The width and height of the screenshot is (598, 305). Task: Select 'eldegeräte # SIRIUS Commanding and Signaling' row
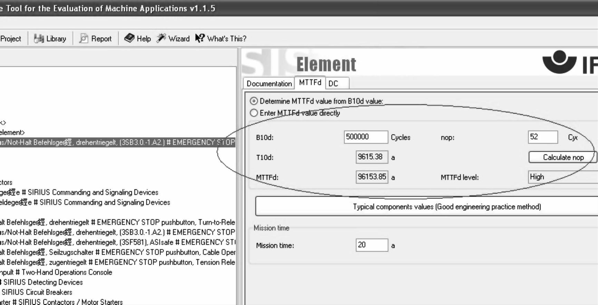(x=85, y=202)
